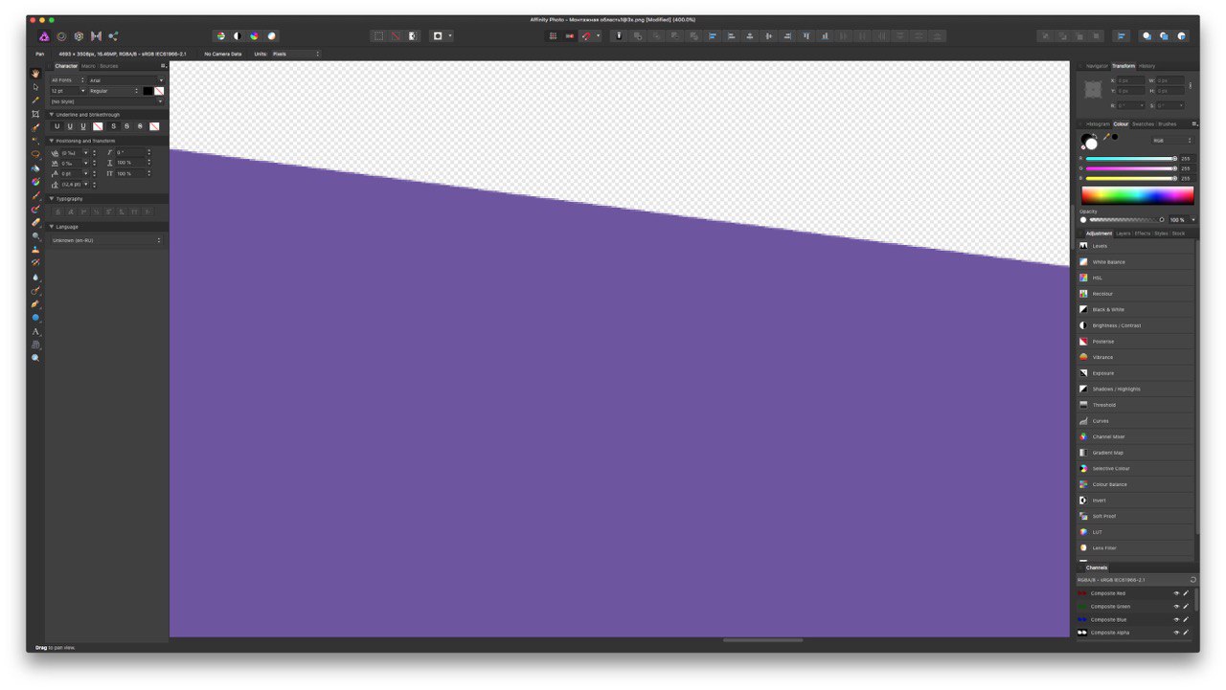Switch to the Tone Mapping persona
Image resolution: width=1226 pixels, height=690 pixels.
pyautogui.click(x=96, y=36)
